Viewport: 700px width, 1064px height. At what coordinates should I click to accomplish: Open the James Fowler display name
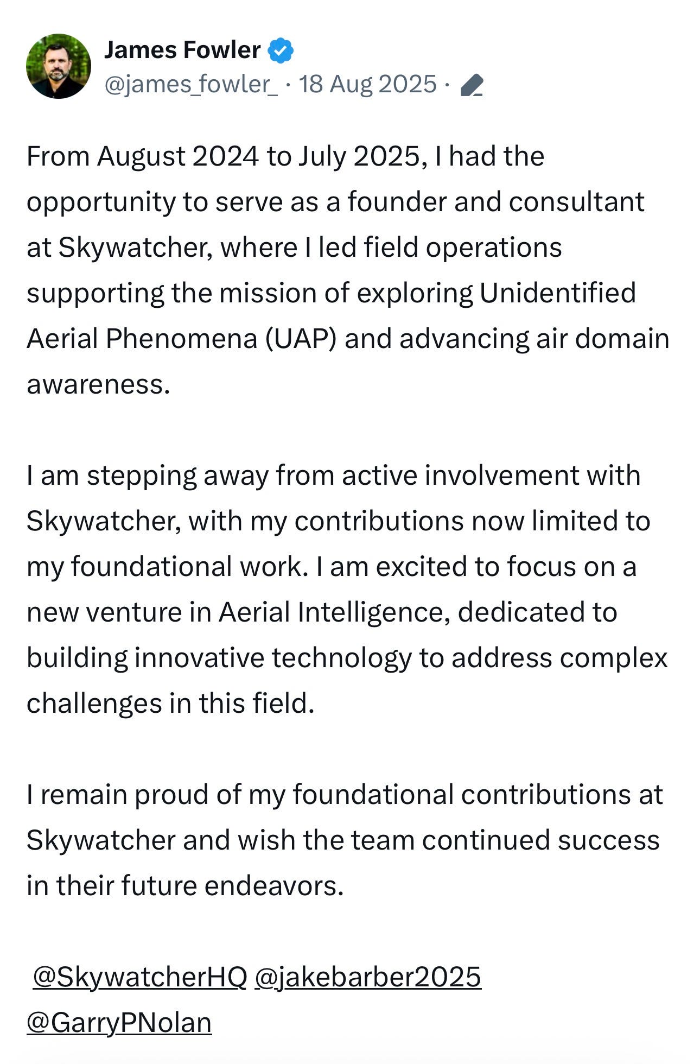[x=182, y=50]
